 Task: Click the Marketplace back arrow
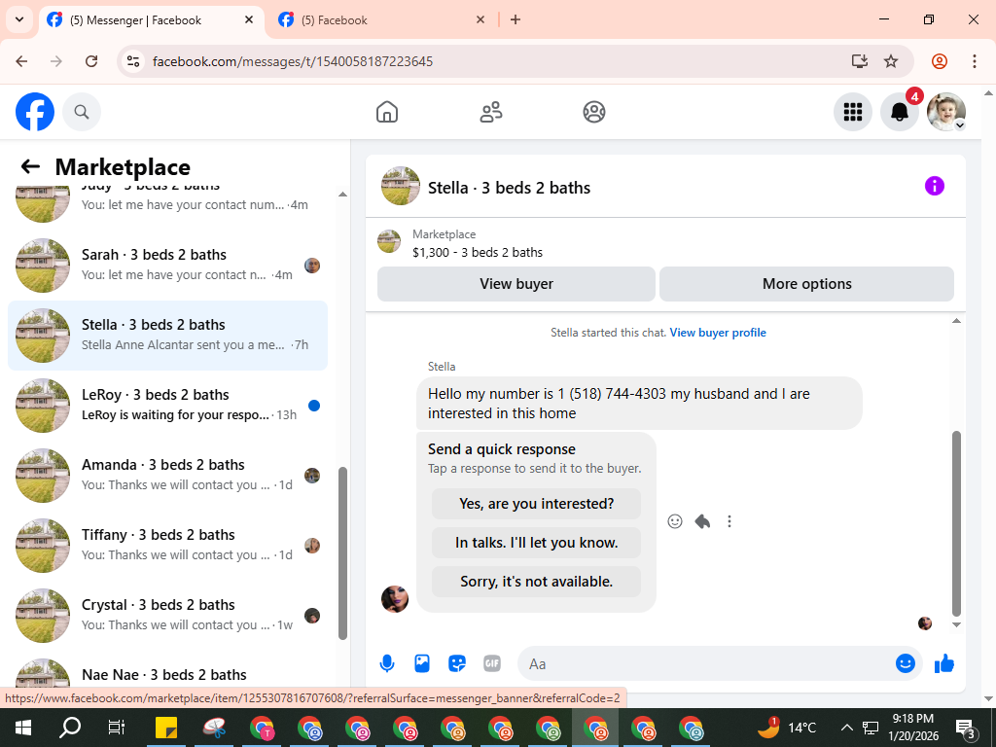pyautogui.click(x=30, y=166)
